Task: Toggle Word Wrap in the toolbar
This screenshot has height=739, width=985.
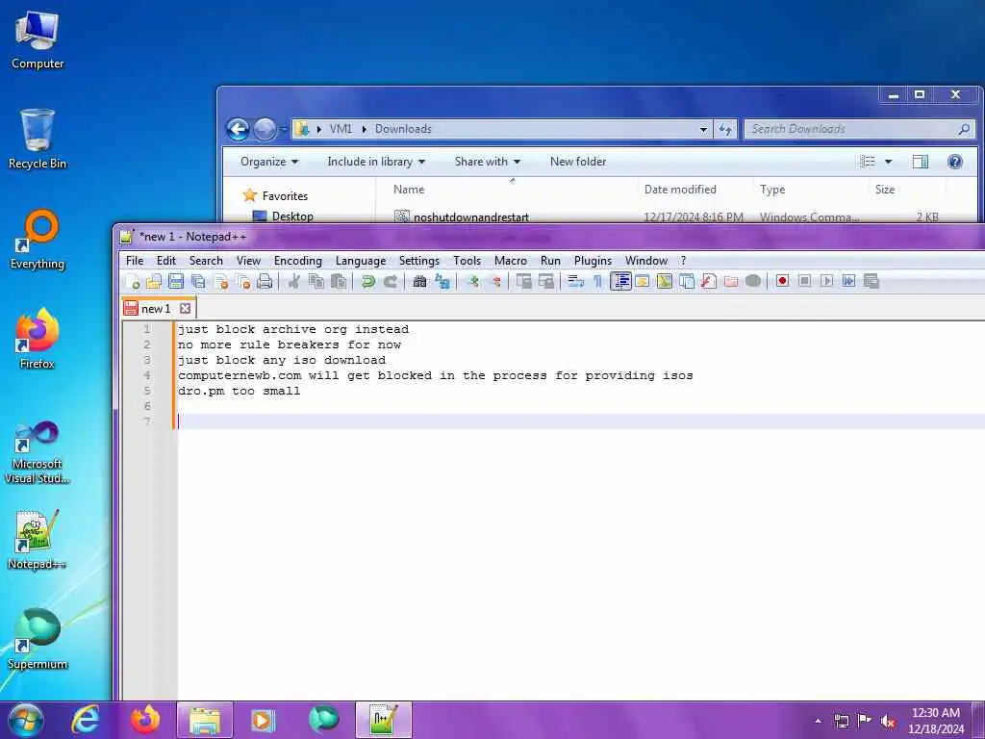Action: [x=575, y=282]
